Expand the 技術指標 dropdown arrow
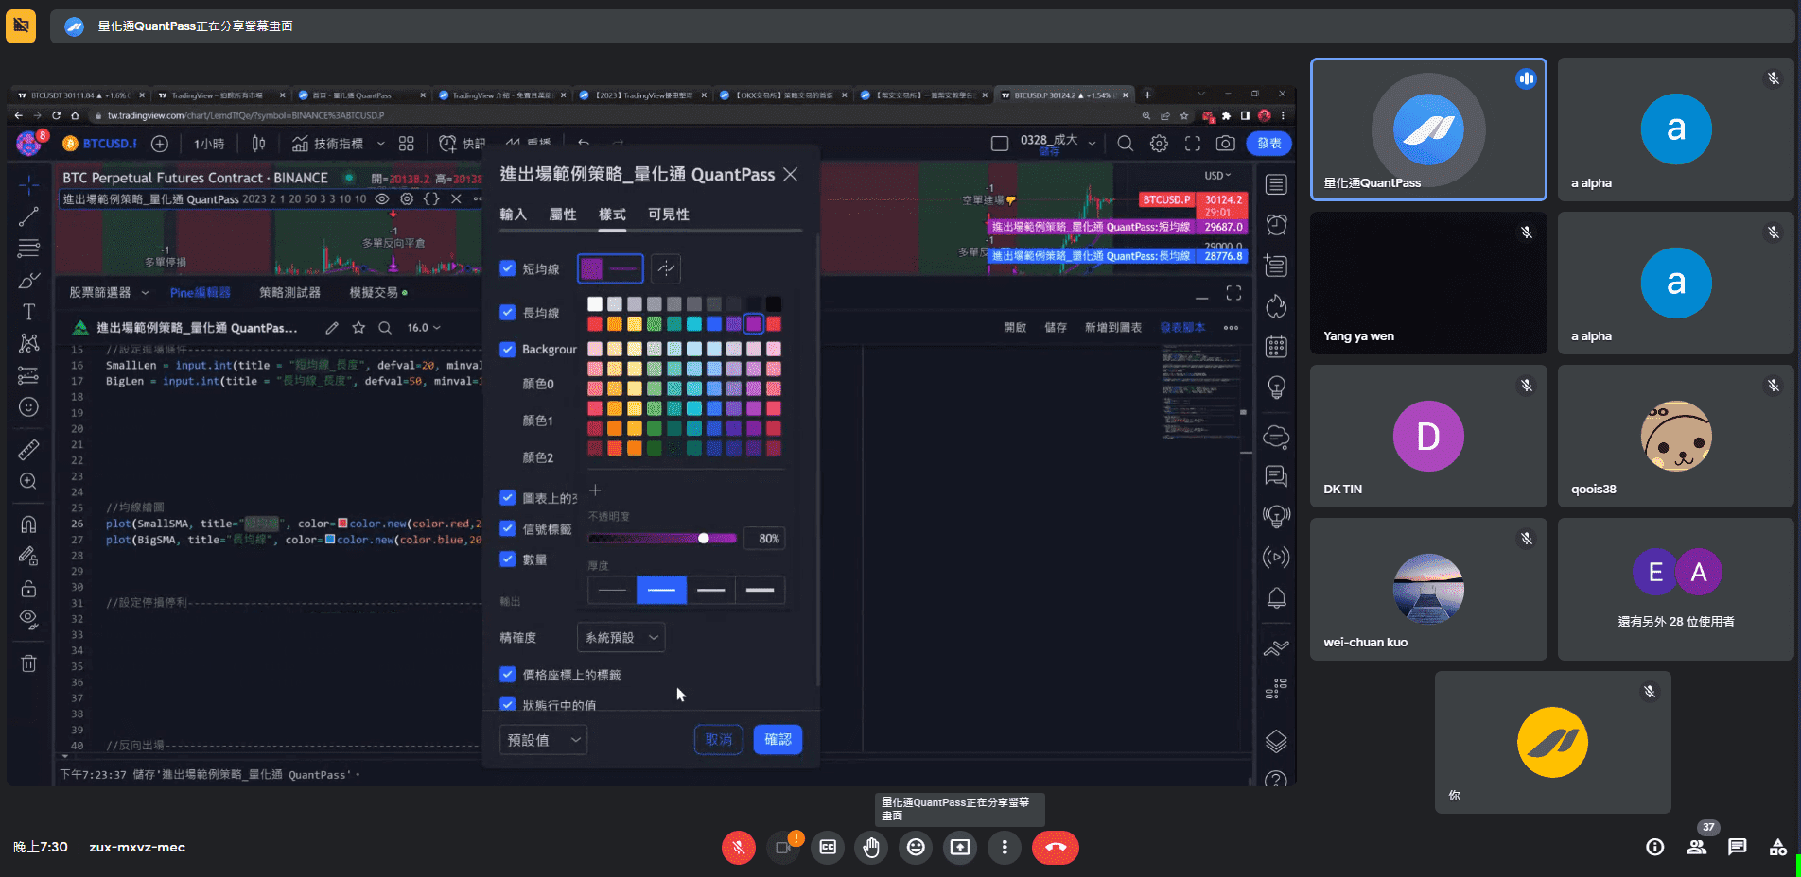Screen dimensions: 1801x877 tap(381, 144)
